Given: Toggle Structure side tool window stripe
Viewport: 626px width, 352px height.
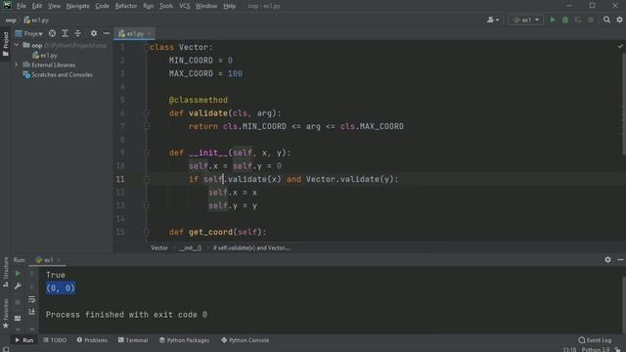Looking at the screenshot, I should click(x=6, y=272).
